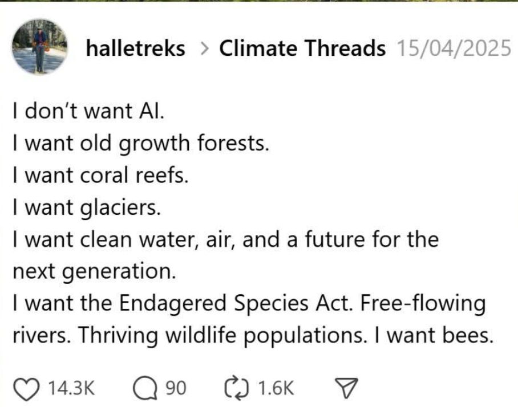518x407 pixels.
Task: Open replies via the comment bubble icon
Action: coord(145,388)
